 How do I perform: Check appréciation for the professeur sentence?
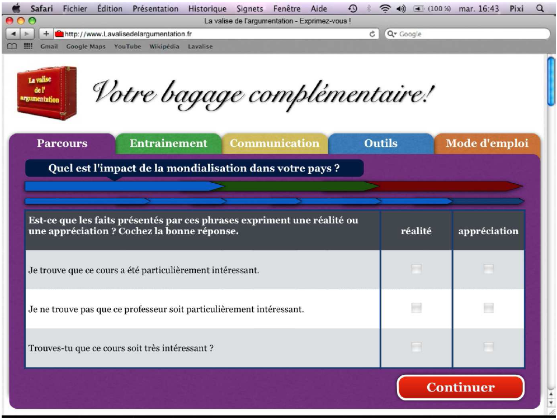[x=488, y=308]
